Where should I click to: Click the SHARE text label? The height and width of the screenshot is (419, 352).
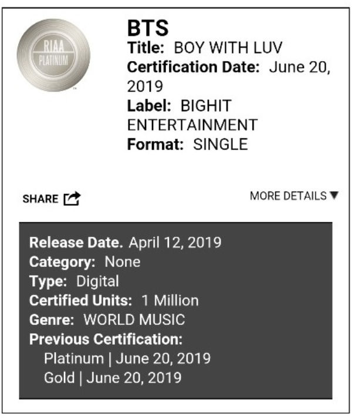pyautogui.click(x=40, y=199)
